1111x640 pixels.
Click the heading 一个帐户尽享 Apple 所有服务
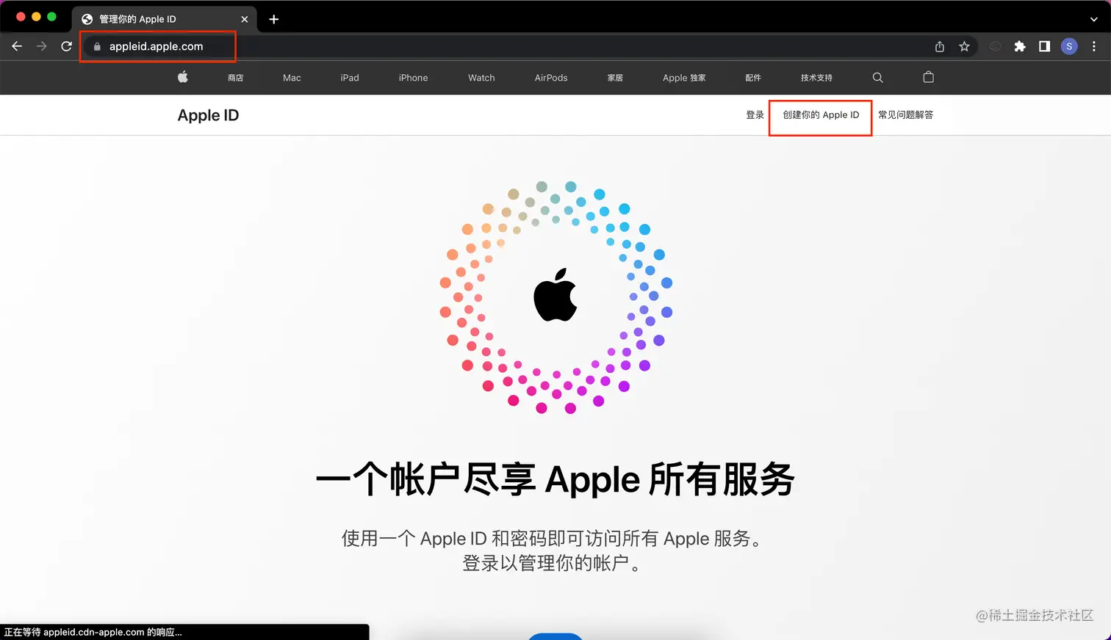click(555, 480)
